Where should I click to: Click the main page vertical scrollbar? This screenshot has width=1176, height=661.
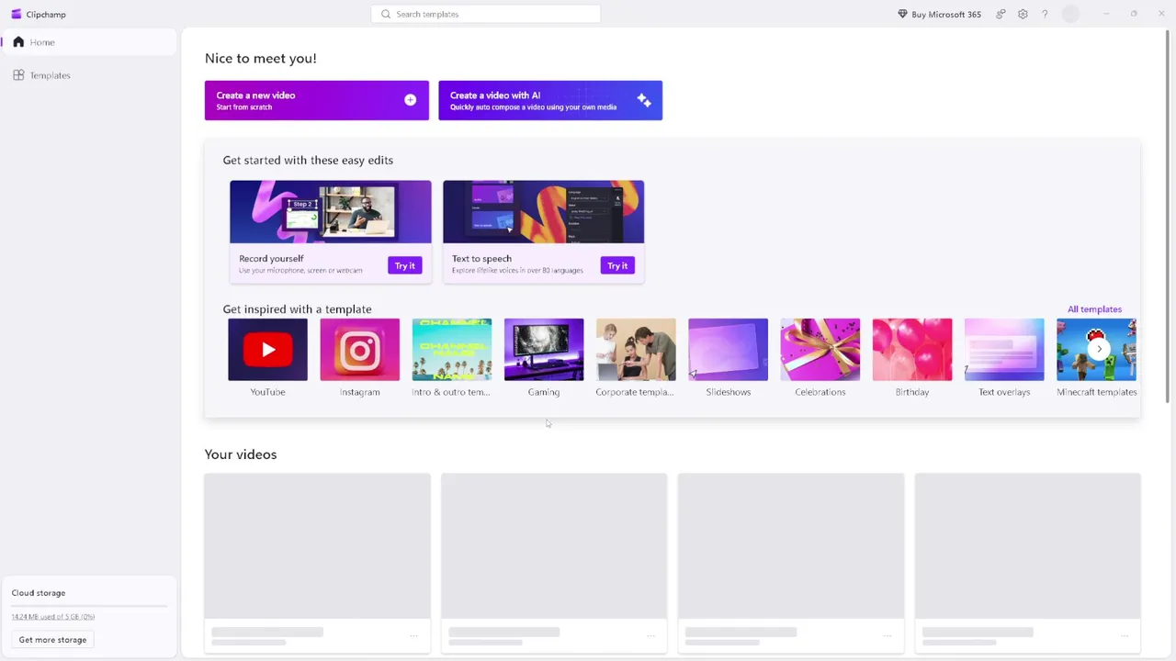click(x=1169, y=216)
